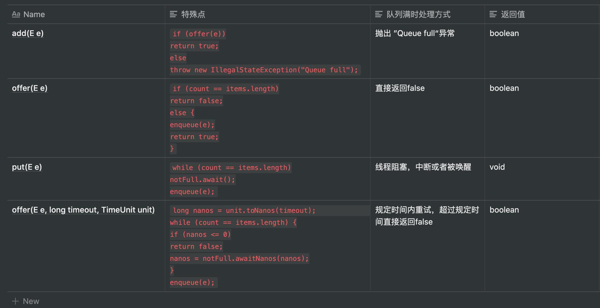This screenshot has width=600, height=308.
Task: Click boolean value in the offer timeout row
Action: click(x=504, y=210)
